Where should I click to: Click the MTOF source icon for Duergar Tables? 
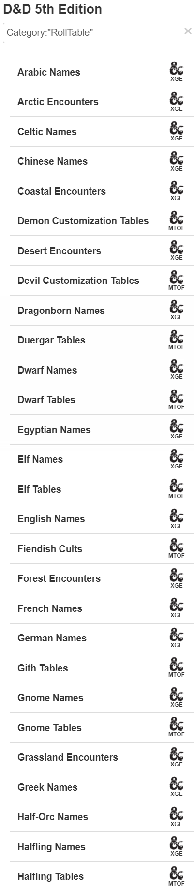[177, 340]
